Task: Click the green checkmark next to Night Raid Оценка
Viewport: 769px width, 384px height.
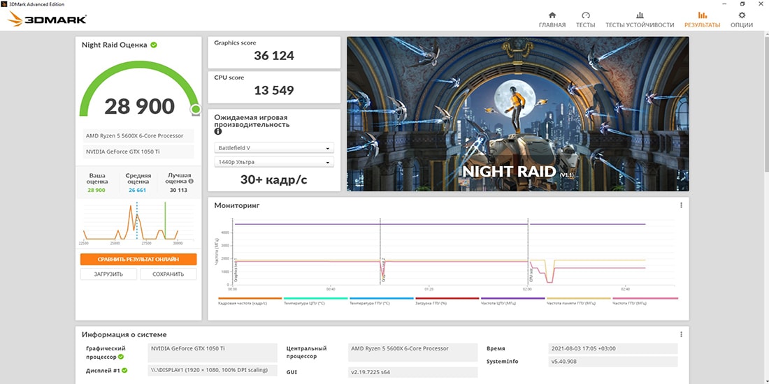Action: pyautogui.click(x=154, y=45)
